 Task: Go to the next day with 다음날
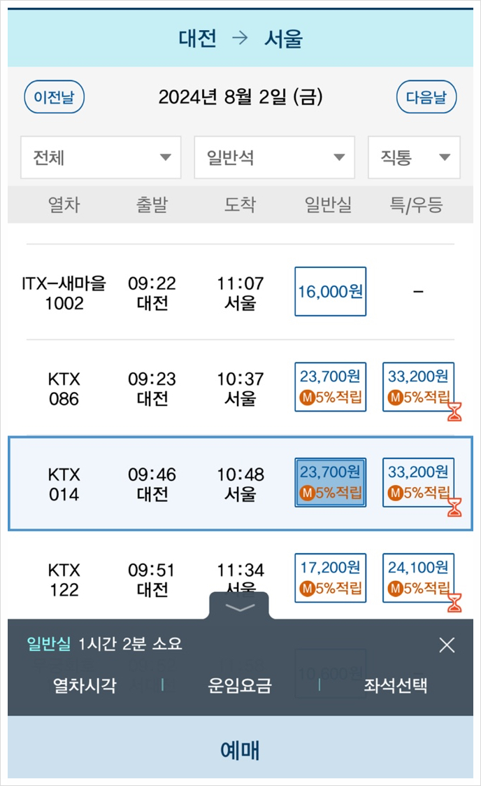(x=426, y=97)
